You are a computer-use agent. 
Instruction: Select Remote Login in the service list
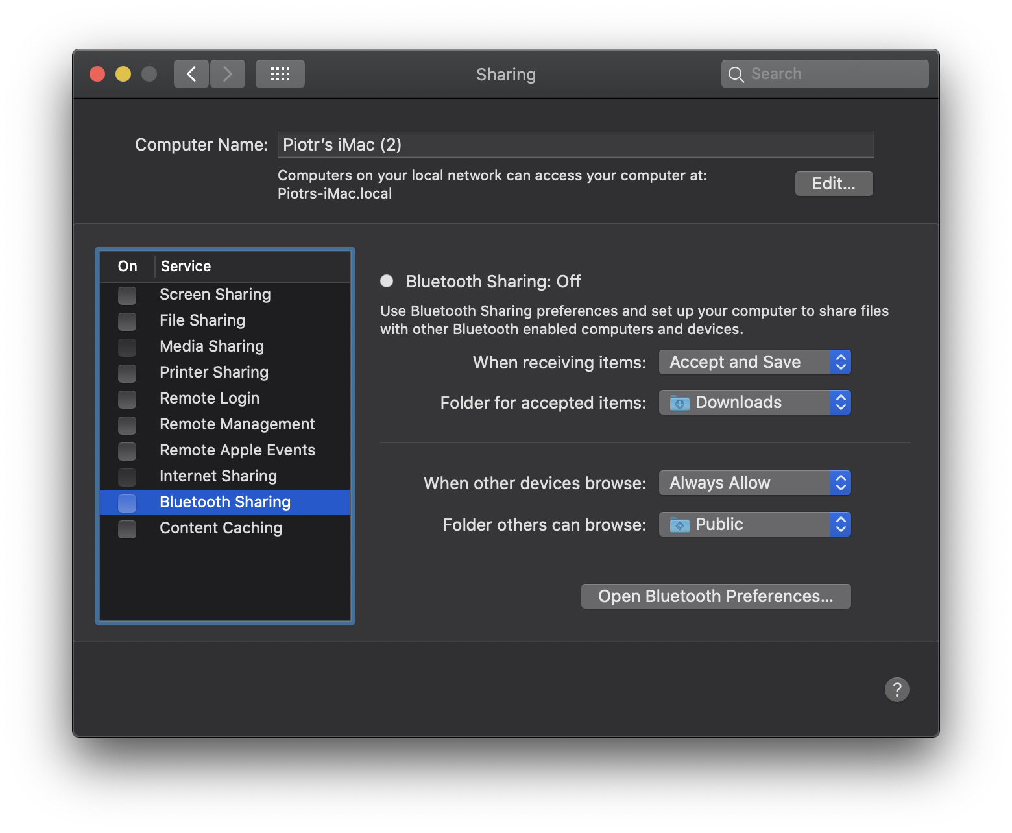[210, 398]
